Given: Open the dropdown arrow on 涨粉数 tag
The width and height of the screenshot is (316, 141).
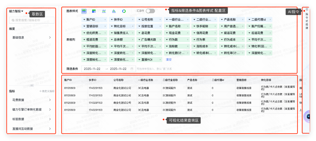Looking at the screenshot, I should [167, 46].
